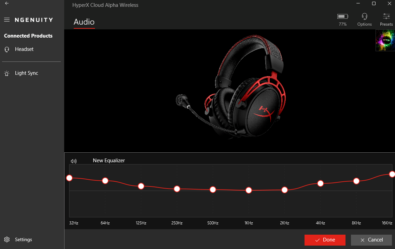Select the 250Hz equalizer handle
The width and height of the screenshot is (395, 249).
177,189
